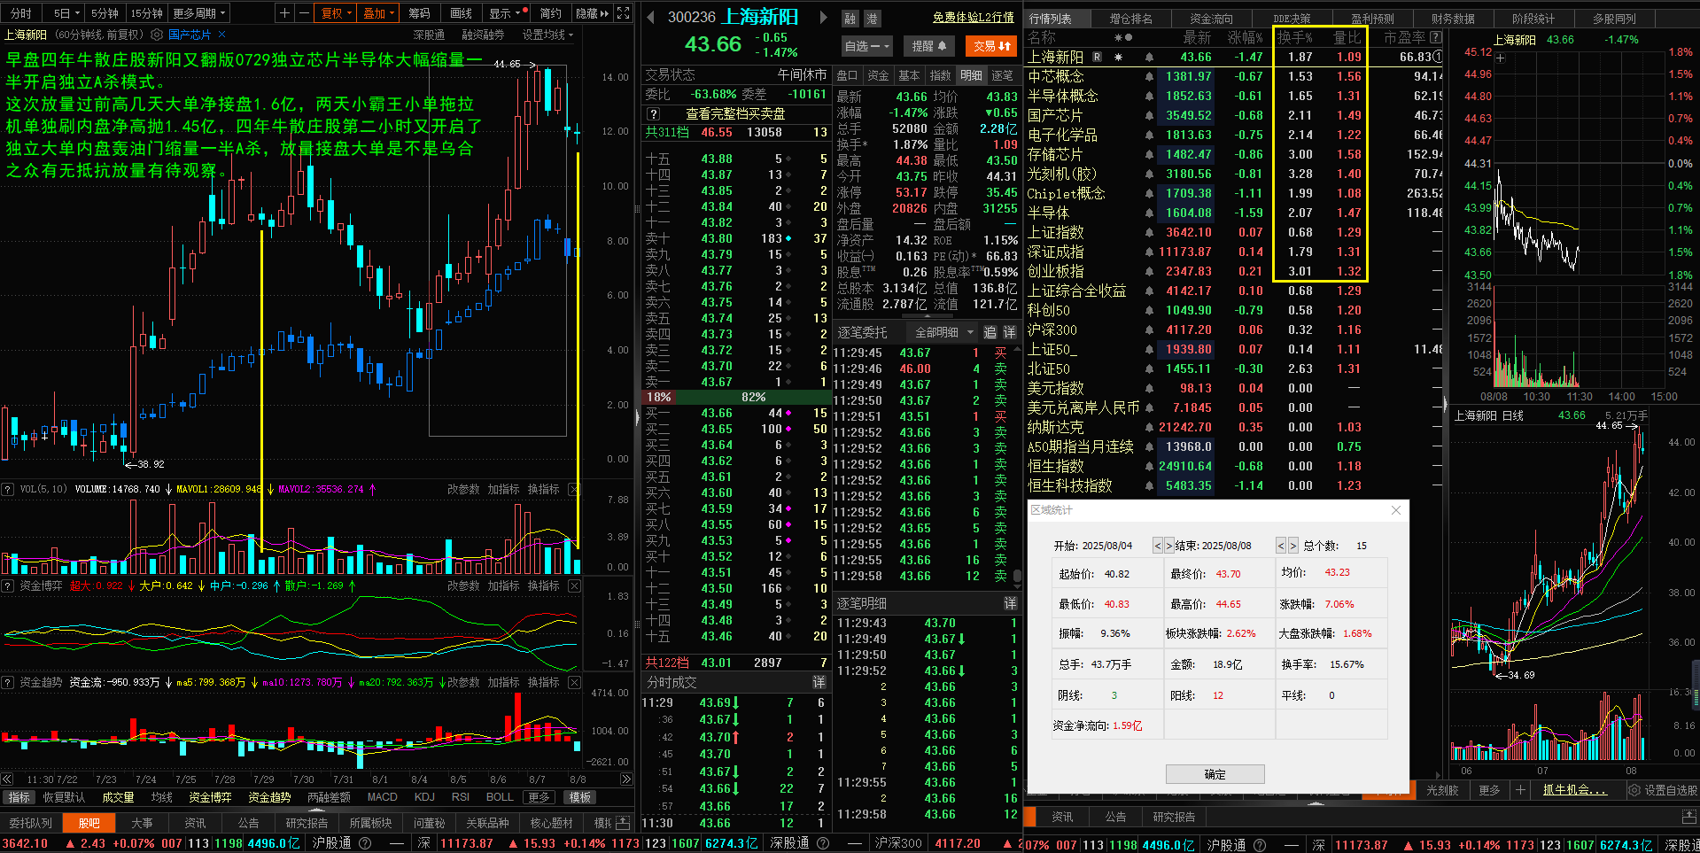Click the help icon beside 查看完整档买卖盘
This screenshot has width=1700, height=853.
click(654, 113)
